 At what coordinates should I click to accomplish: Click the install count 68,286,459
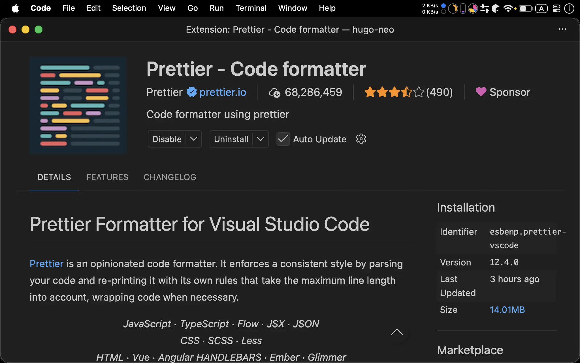(314, 92)
